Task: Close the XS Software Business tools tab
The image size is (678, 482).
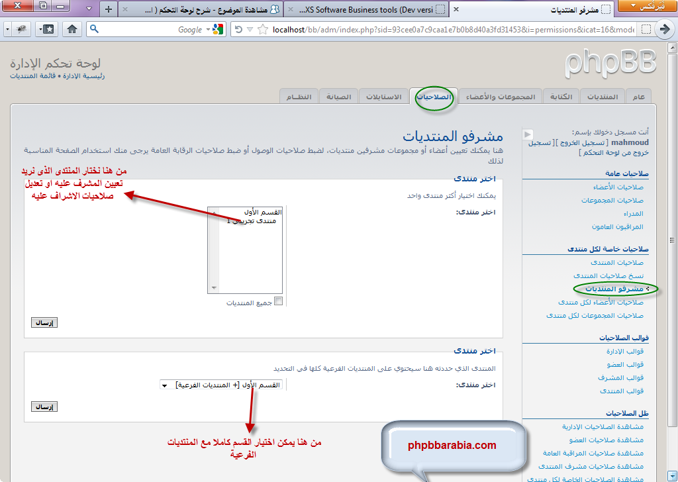Action: [x=291, y=9]
